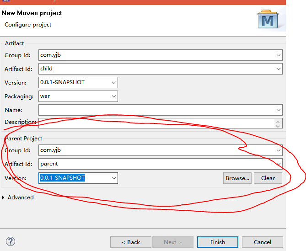
Task: Click the Clear button
Action: (268, 178)
